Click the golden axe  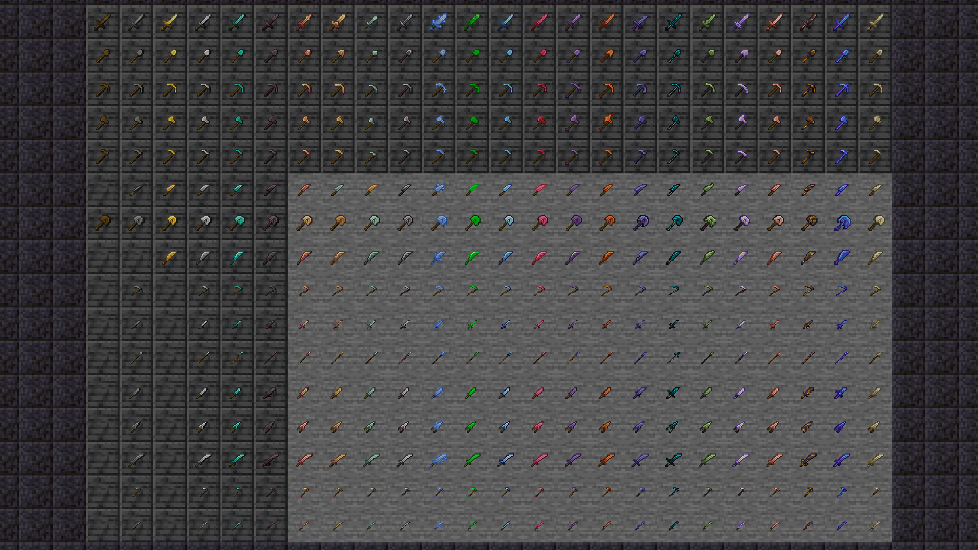coord(170,123)
